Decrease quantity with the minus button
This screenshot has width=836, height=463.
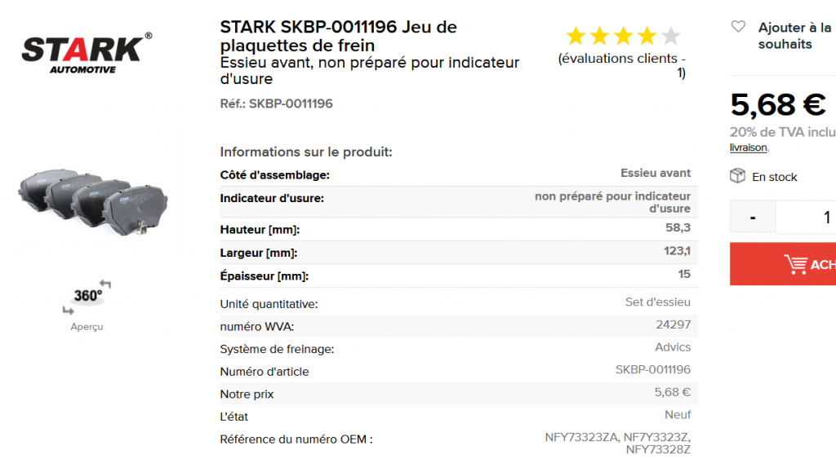752,217
